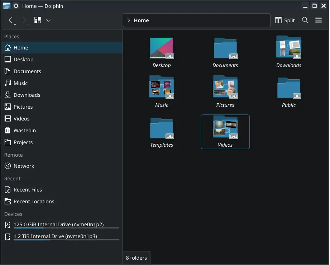Pin window using title bar pin icon
This screenshot has height=265, width=330.
16,6
